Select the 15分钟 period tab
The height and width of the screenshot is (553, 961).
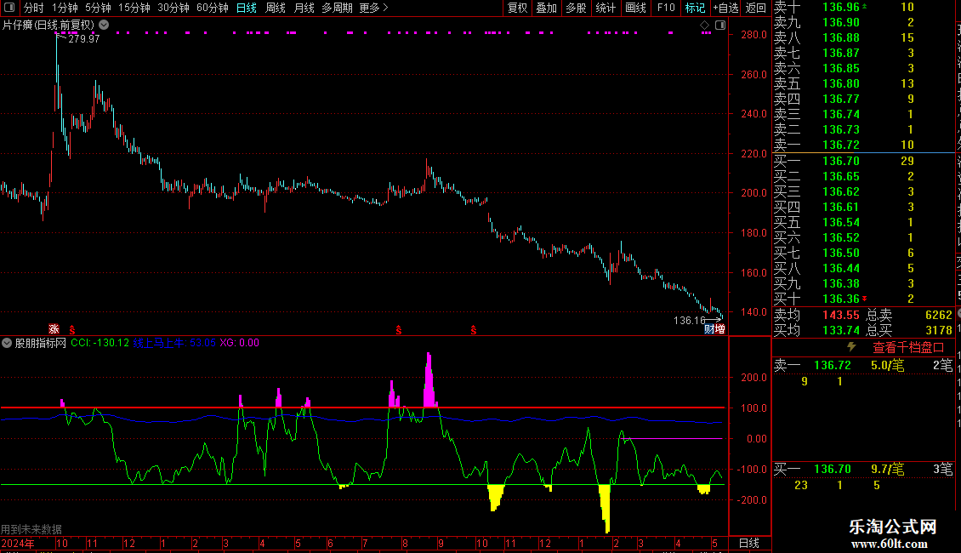coord(134,8)
